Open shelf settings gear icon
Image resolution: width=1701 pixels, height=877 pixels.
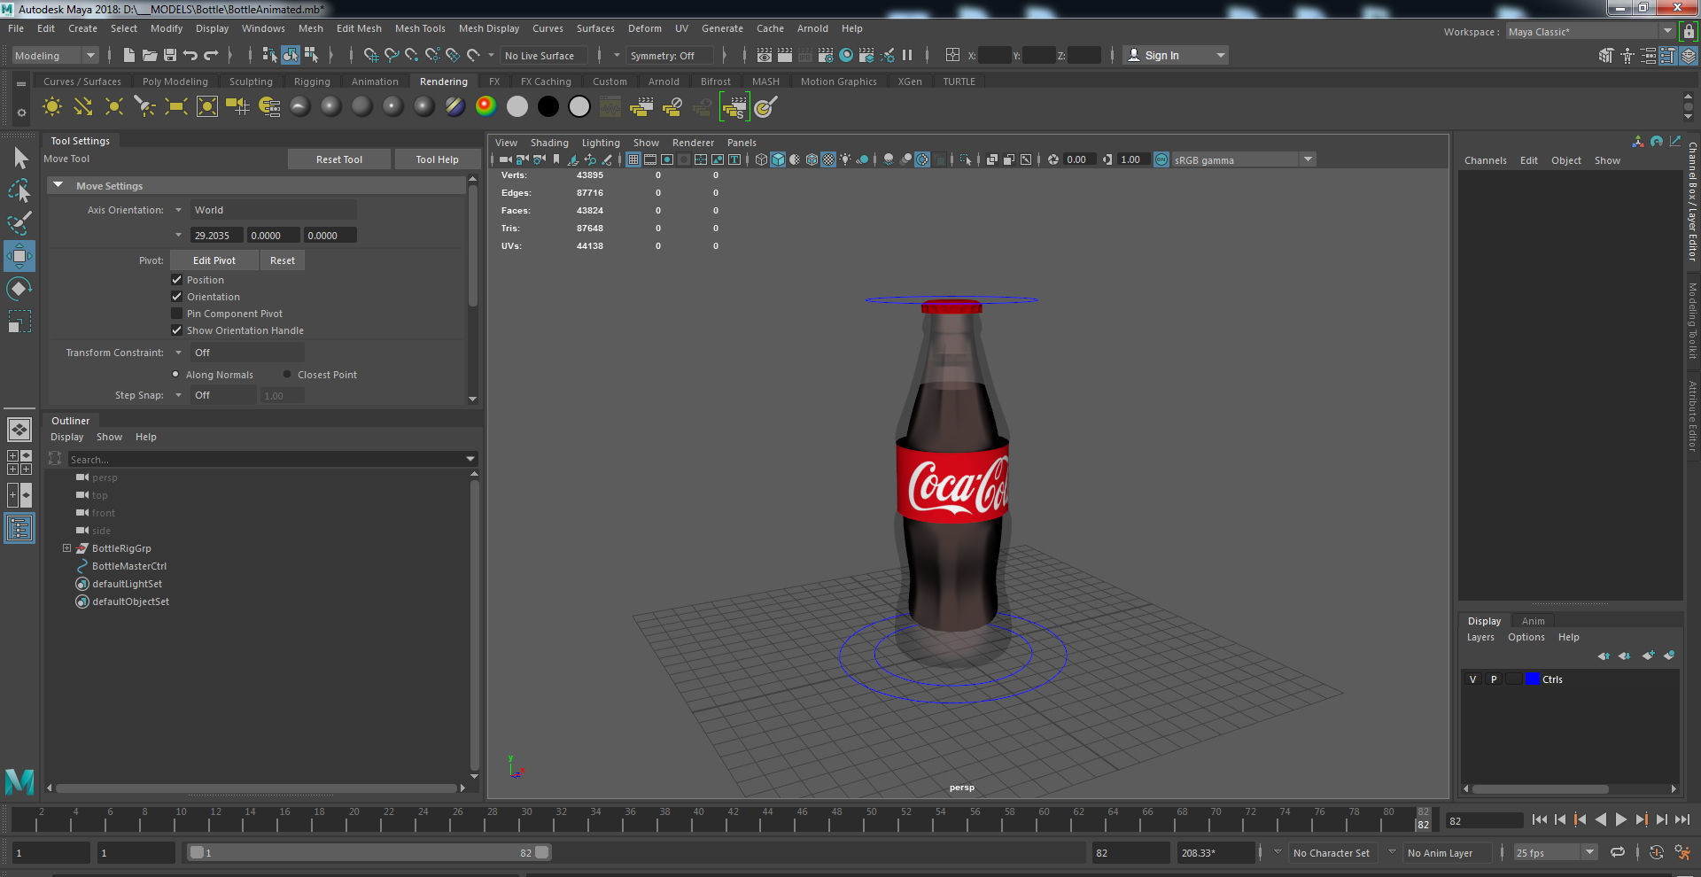point(21,113)
